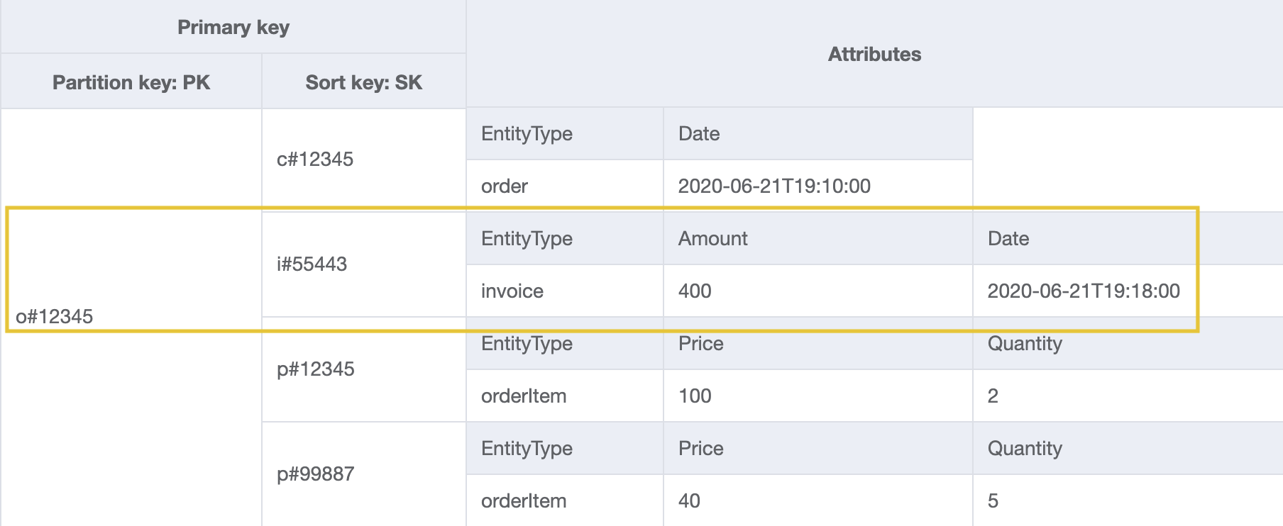Click the price value 40
Image resolution: width=1283 pixels, height=526 pixels.
click(689, 500)
